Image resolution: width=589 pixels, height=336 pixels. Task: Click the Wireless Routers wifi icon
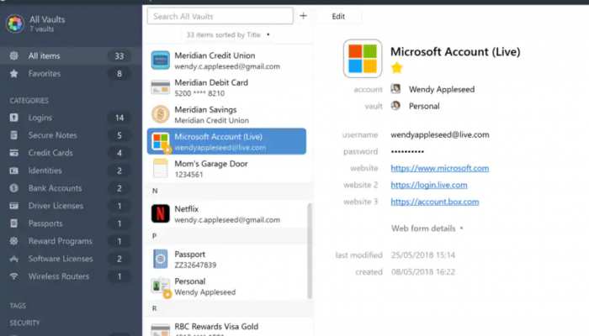point(14,276)
